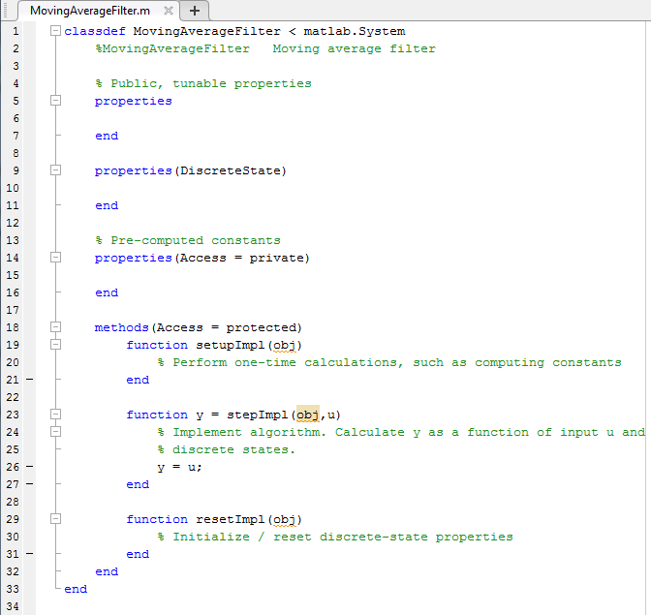Close the MovingAverageFilter.m tab

[168, 11]
